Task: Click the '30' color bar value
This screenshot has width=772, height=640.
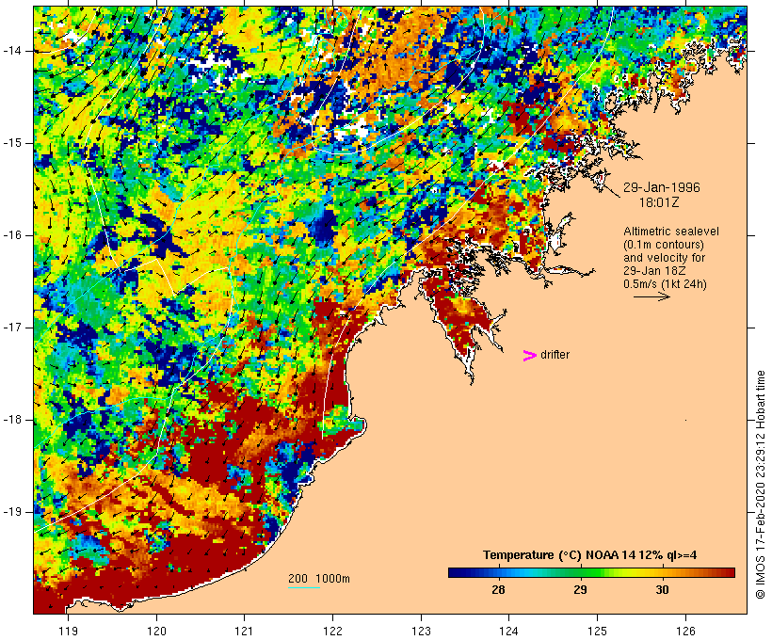Action: pyautogui.click(x=662, y=590)
